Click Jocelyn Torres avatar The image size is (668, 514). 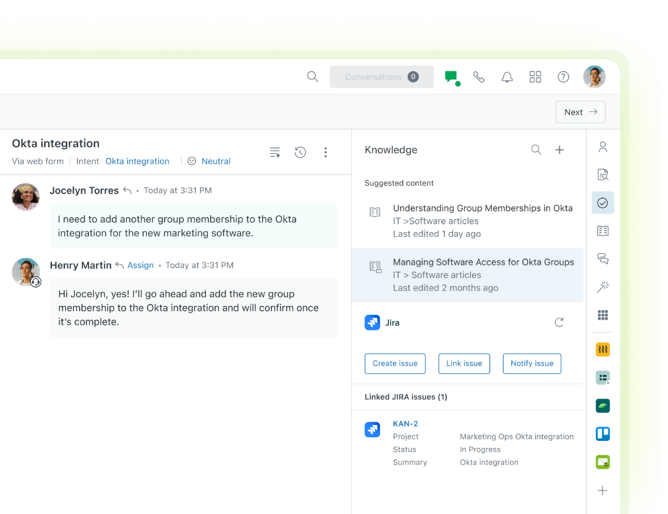[x=25, y=197]
